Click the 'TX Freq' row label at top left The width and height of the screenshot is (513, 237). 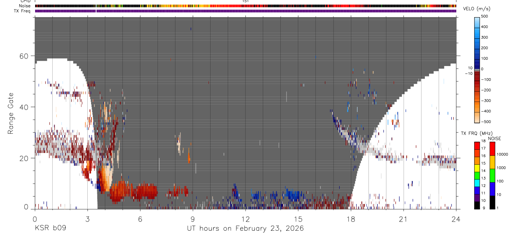coord(23,11)
